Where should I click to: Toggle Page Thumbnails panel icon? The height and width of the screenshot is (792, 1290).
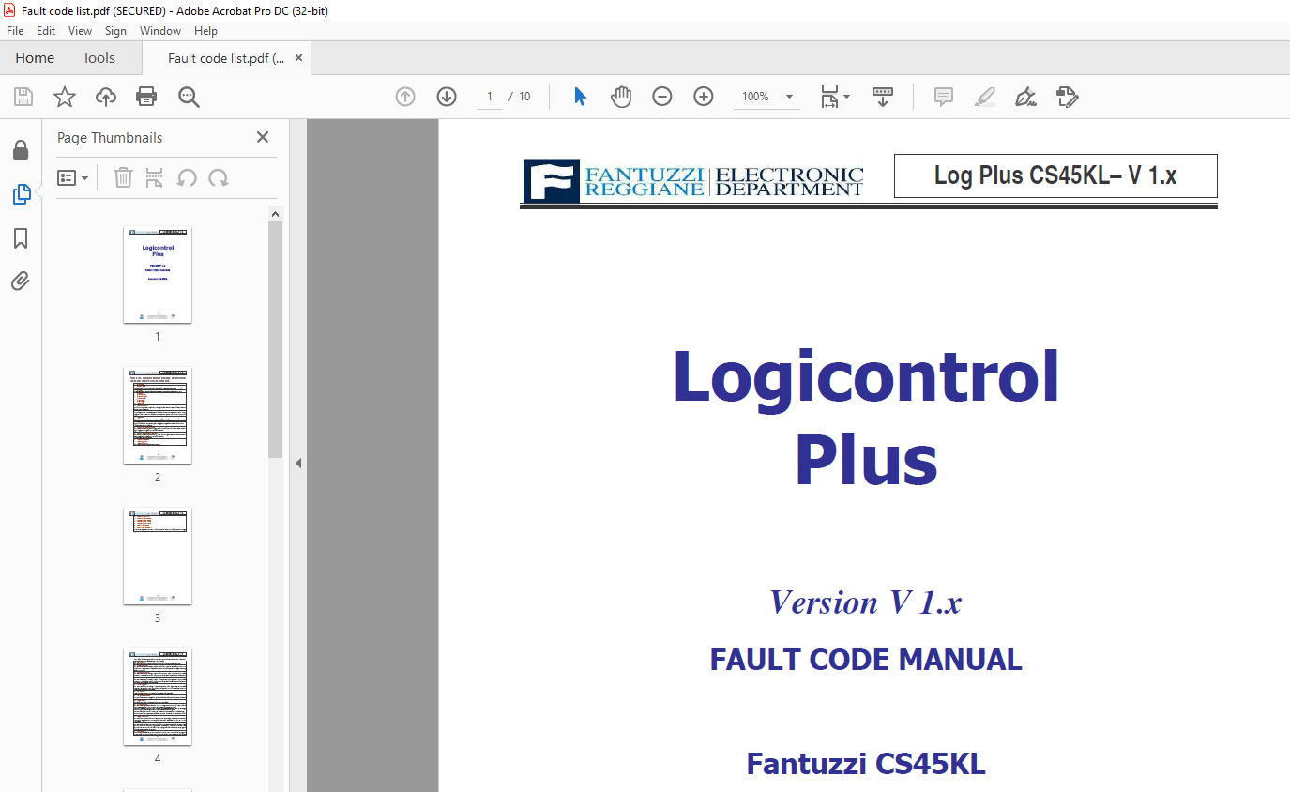(22, 194)
